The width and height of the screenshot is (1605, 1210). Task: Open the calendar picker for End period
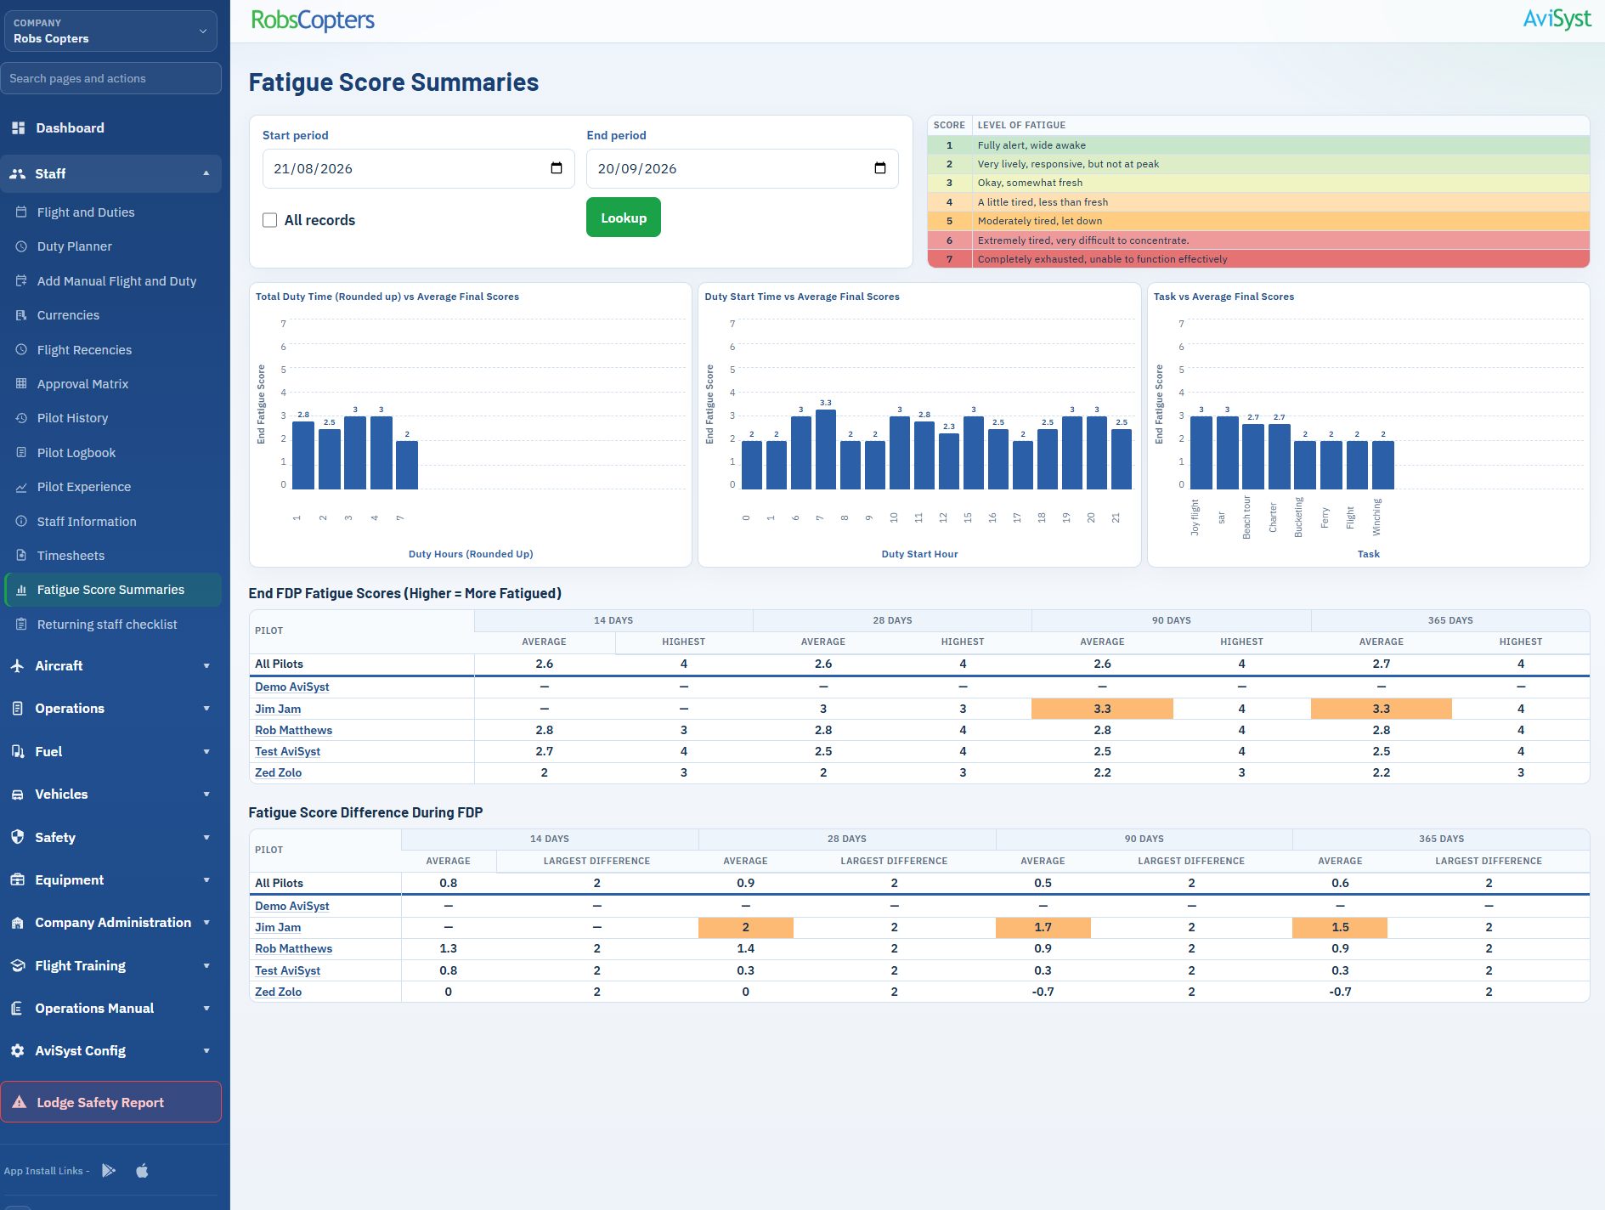pos(880,168)
